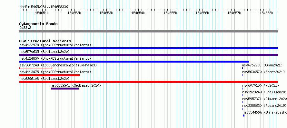Click the DGV Structural Variants track title

45,41
